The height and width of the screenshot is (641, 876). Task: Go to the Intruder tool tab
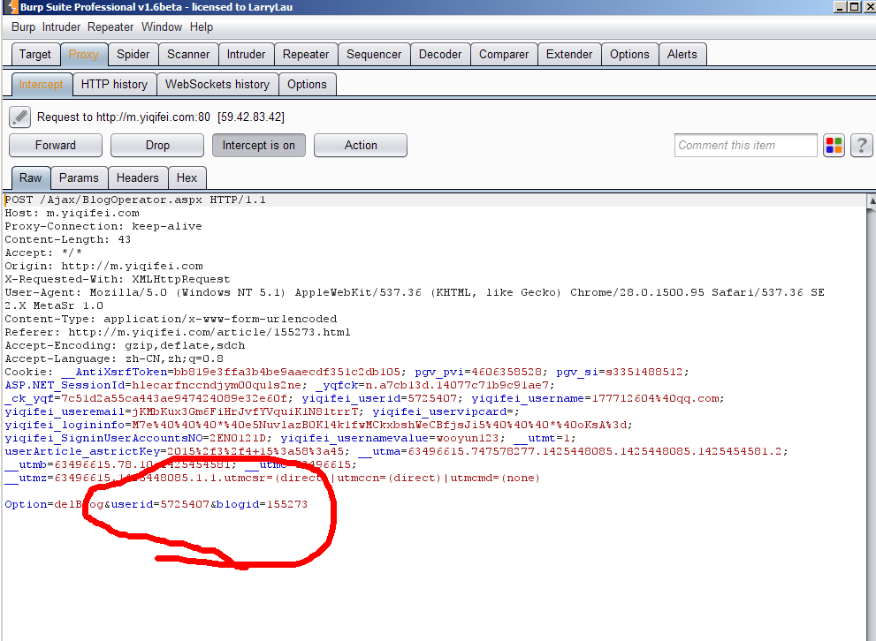click(x=246, y=54)
